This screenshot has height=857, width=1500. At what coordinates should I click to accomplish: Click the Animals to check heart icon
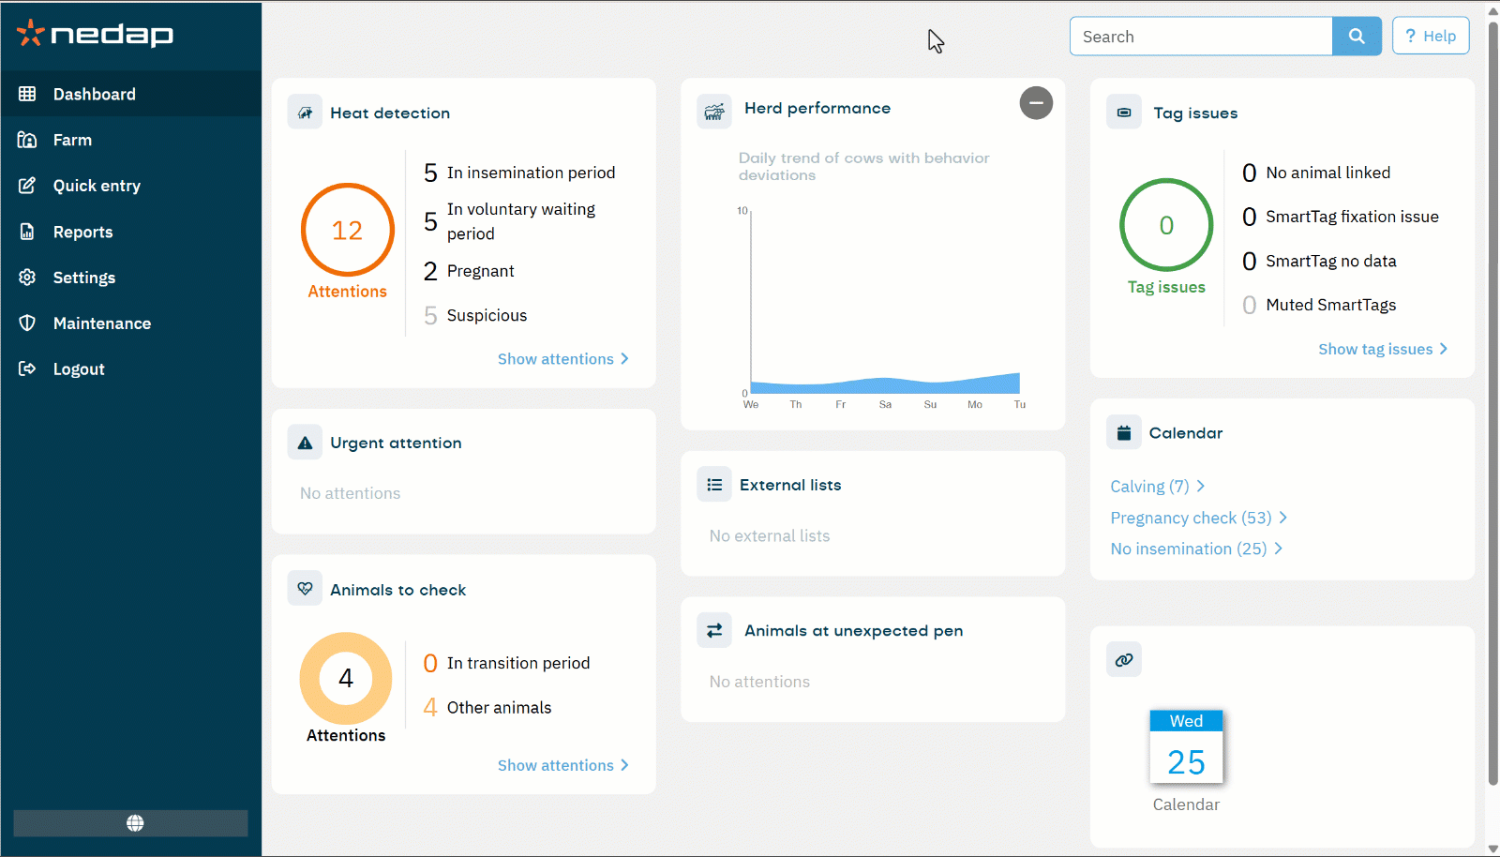click(x=305, y=589)
